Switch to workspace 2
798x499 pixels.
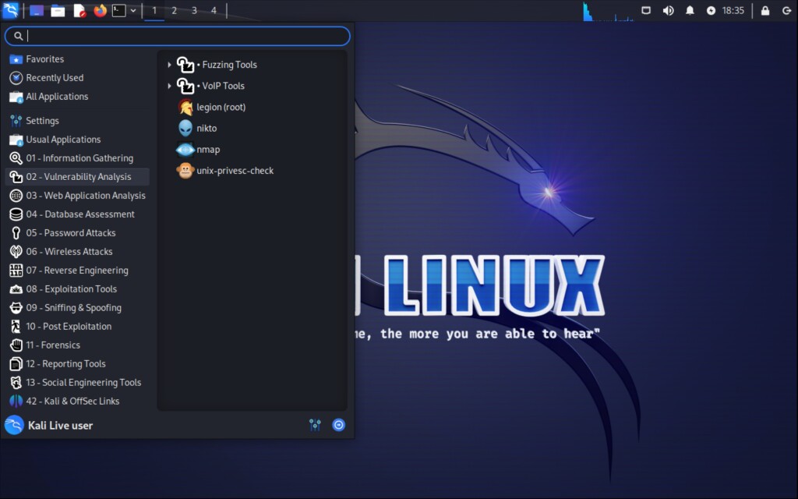pyautogui.click(x=174, y=10)
